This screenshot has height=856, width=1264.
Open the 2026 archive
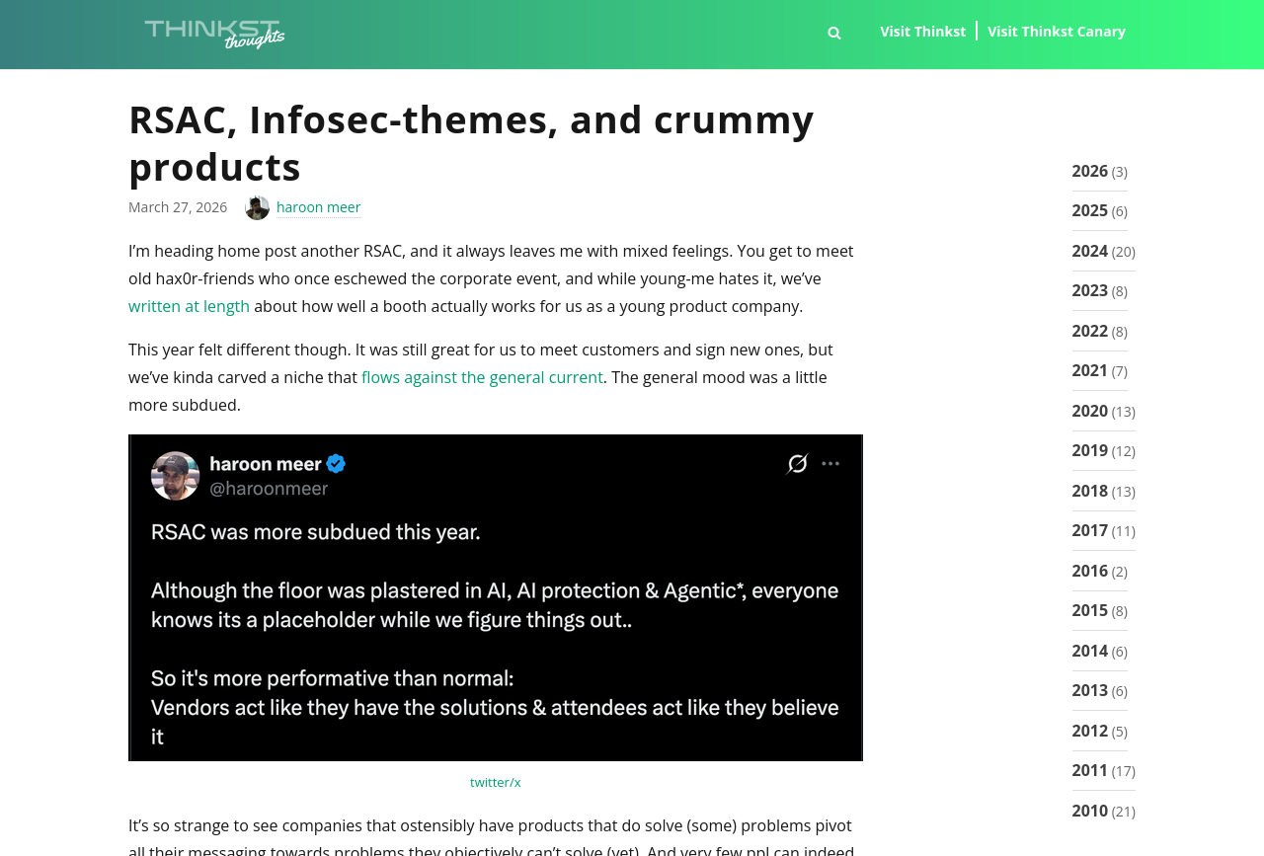pyautogui.click(x=1089, y=171)
